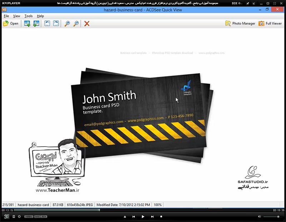Adjust the KMPlayer volume slider
This screenshot has width=286, height=222.
click(x=273, y=217)
